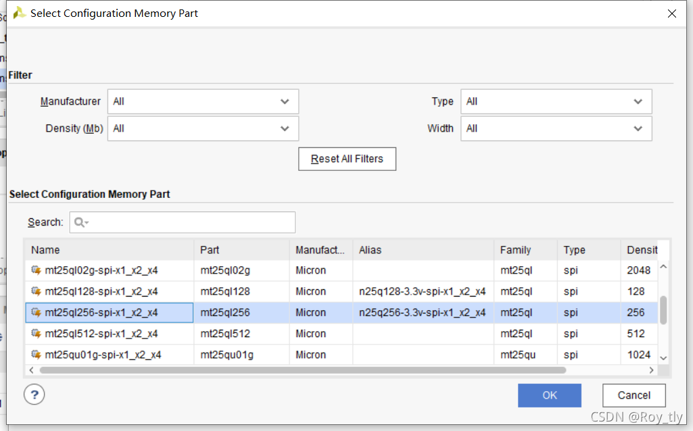Click the chip icon beside mt25ql256-spi-x1_x2_x4
This screenshot has width=693, height=431.
click(x=37, y=312)
